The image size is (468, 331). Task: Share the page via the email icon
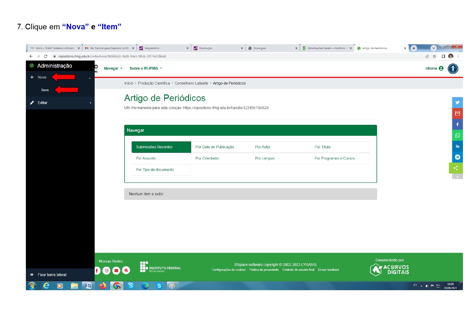[457, 113]
